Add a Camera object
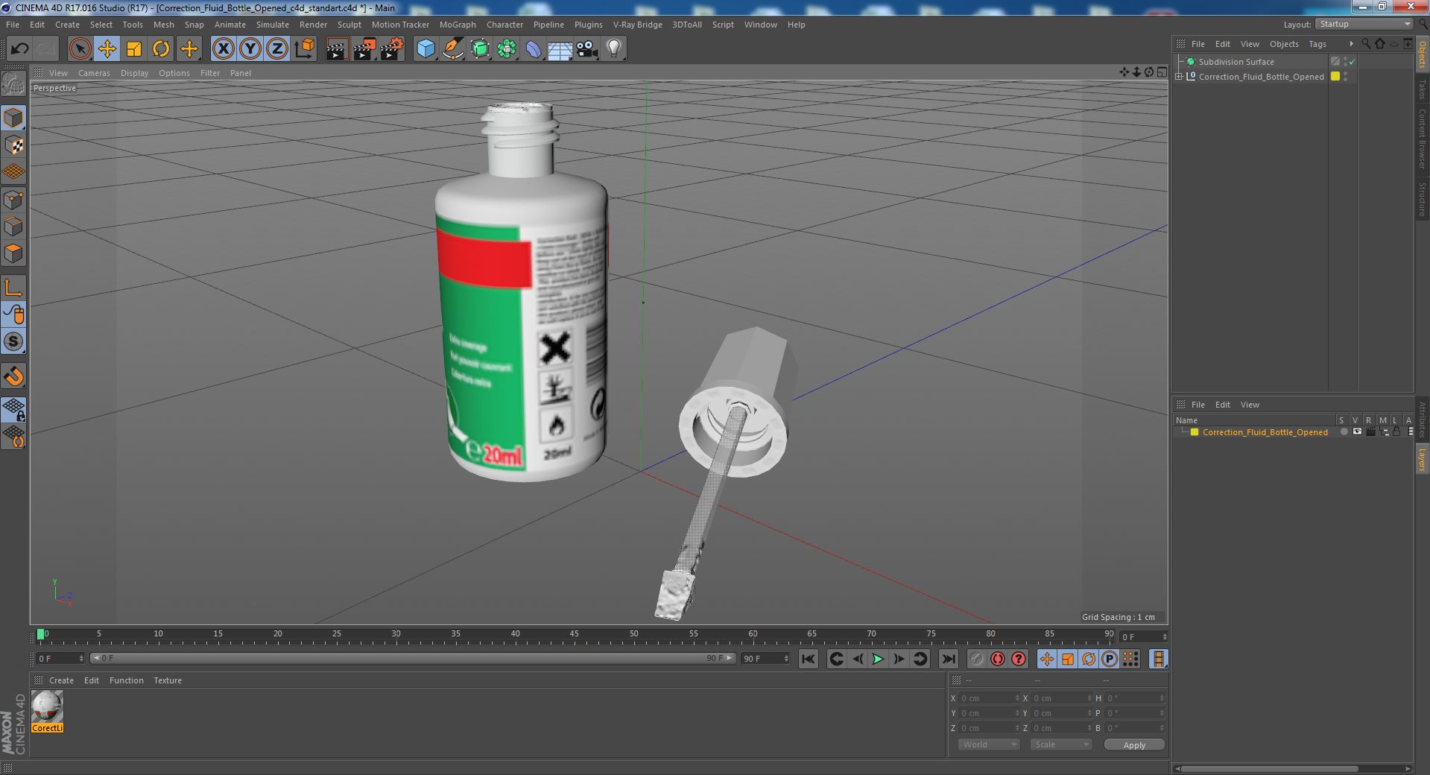Viewport: 1430px width, 775px height. click(x=587, y=49)
